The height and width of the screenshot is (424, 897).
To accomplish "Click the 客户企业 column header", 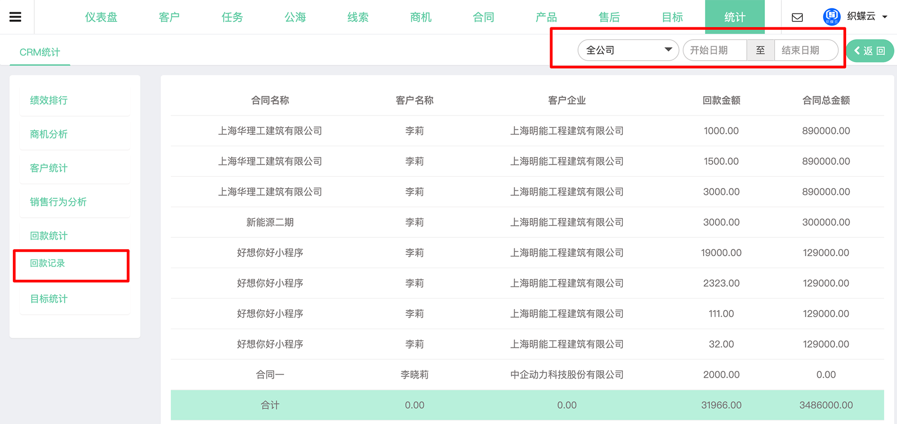I will pos(567,101).
